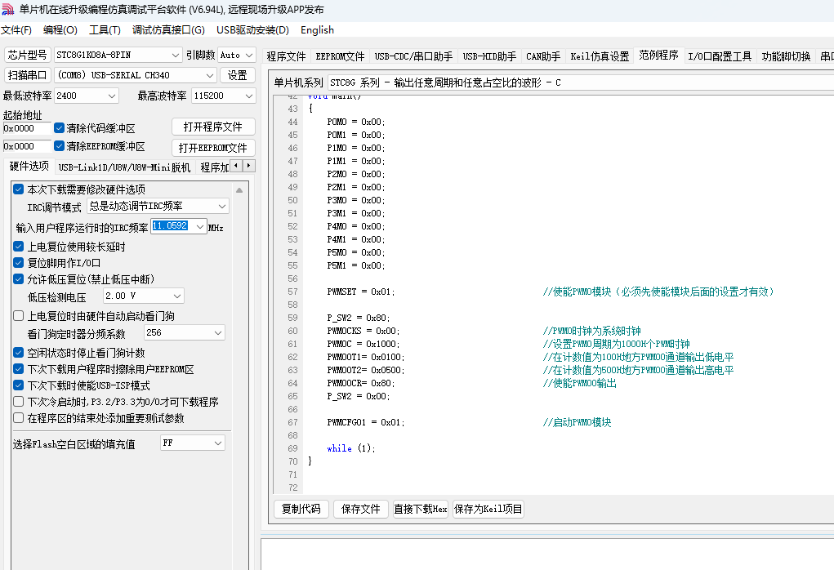Click the first 起始地址 0x0000 input field
The image size is (834, 570).
click(27, 128)
